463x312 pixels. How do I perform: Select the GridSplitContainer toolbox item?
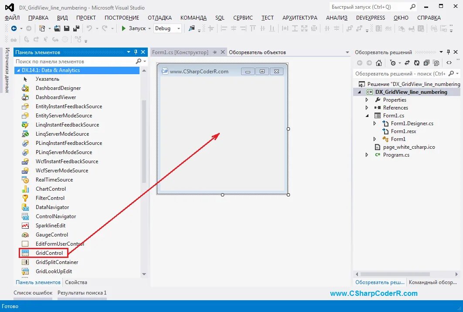point(57,262)
